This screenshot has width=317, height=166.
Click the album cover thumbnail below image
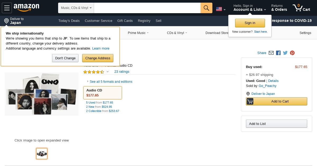pos(42,154)
